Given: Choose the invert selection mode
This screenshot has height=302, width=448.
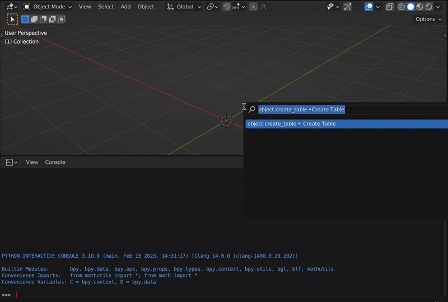Looking at the screenshot, I should coord(53,19).
